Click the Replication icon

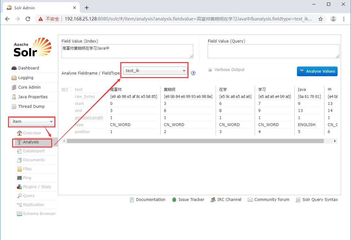coord(20,205)
